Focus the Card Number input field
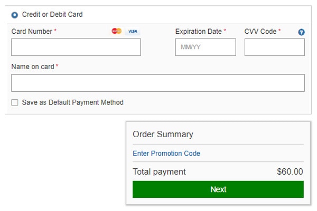317x211 pixels. 76,47
